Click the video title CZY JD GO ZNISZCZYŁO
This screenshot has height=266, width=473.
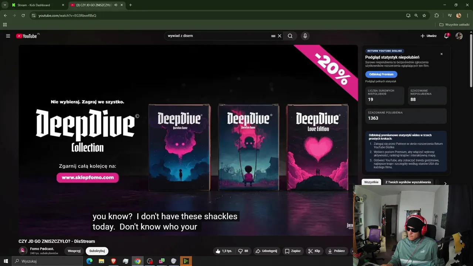click(57, 241)
